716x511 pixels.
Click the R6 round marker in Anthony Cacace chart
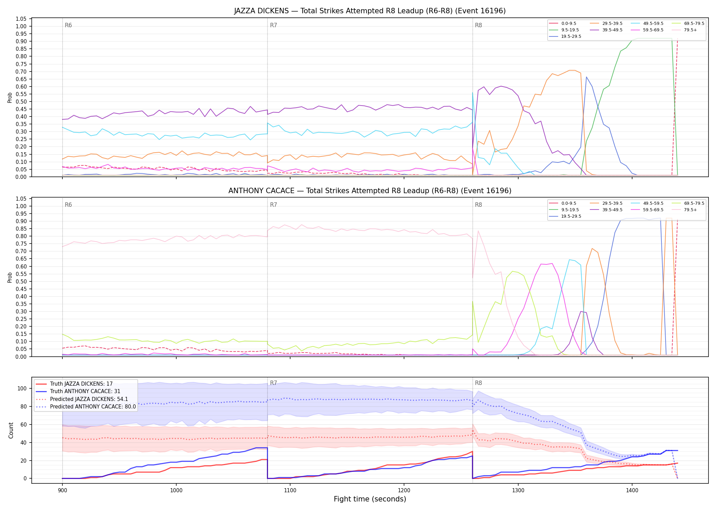click(x=68, y=205)
